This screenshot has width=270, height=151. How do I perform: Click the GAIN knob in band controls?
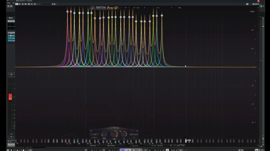click(114, 134)
